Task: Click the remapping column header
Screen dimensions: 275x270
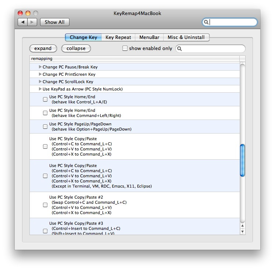Action: click(135, 58)
